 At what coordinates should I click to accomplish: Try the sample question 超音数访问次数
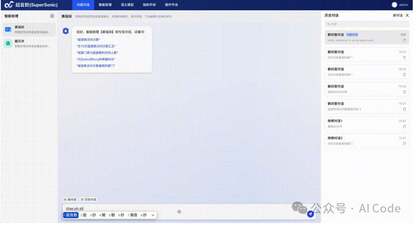(88, 39)
